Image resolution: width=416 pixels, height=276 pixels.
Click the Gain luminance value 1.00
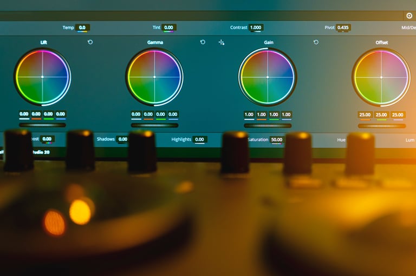[249, 115]
